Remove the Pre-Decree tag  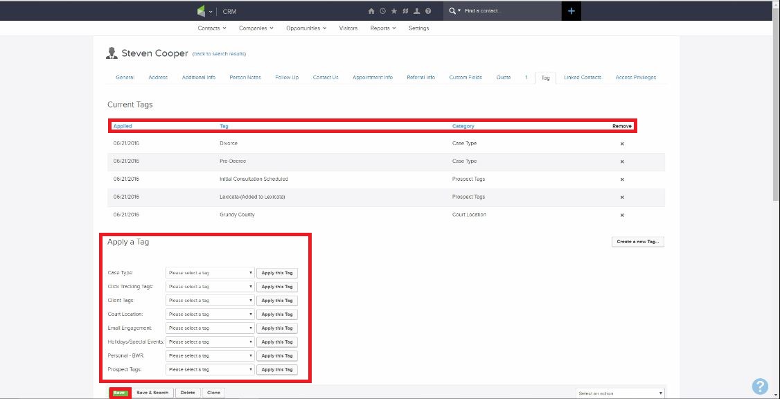pyautogui.click(x=622, y=161)
